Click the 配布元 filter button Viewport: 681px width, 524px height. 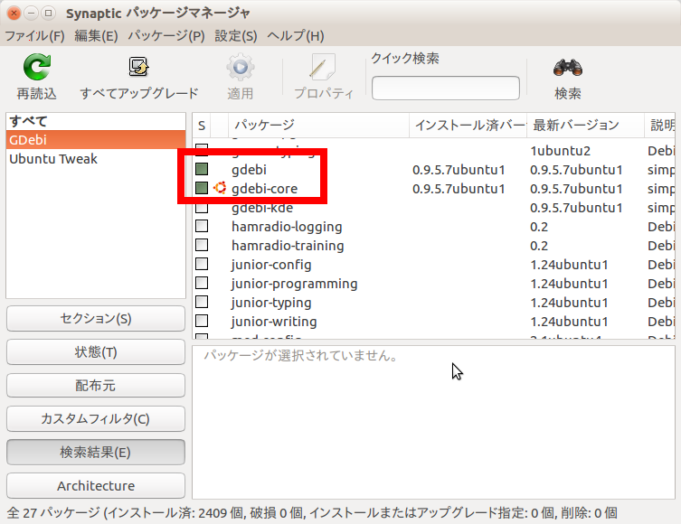pyautogui.click(x=96, y=385)
